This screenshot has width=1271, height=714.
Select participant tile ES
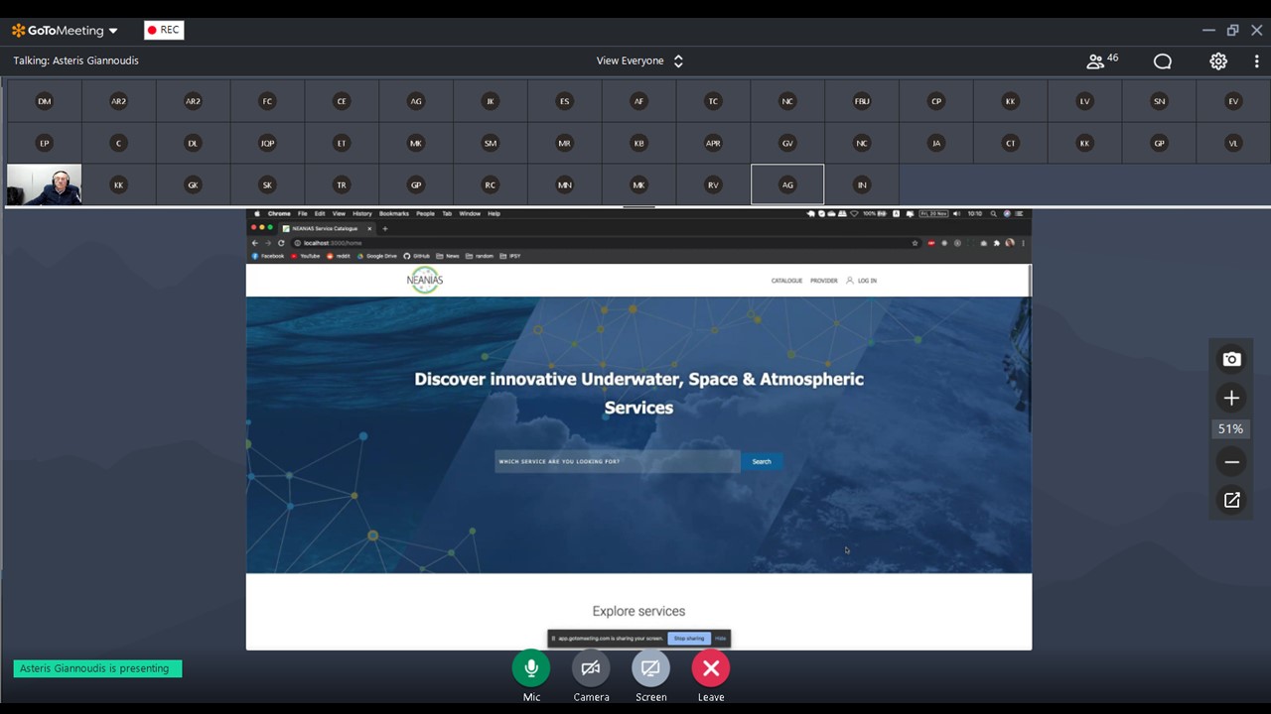pos(565,101)
